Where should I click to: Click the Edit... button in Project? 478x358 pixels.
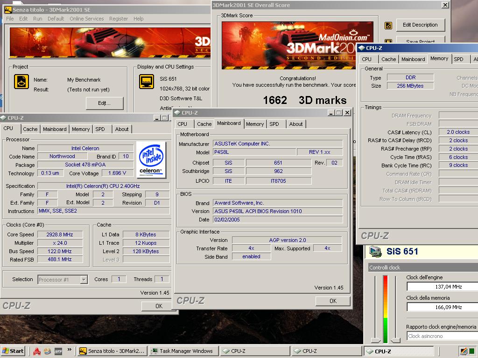105,103
